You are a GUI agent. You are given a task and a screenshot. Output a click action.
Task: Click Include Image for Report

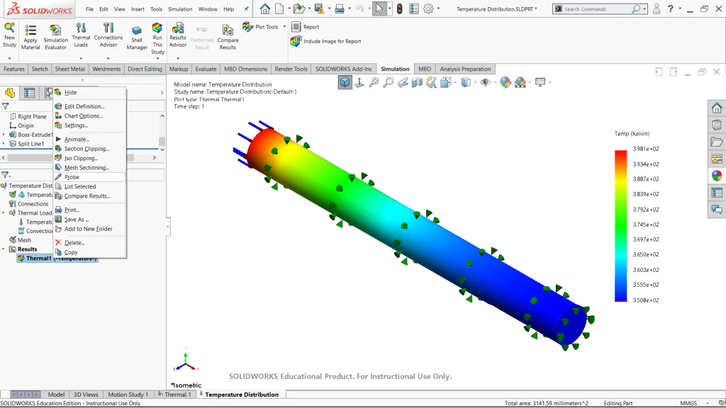click(x=326, y=41)
